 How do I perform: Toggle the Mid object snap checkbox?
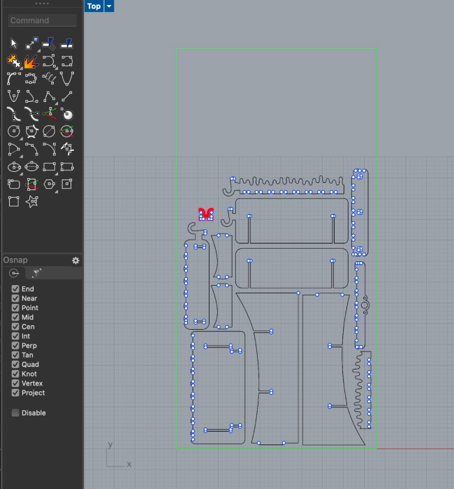tap(15, 317)
